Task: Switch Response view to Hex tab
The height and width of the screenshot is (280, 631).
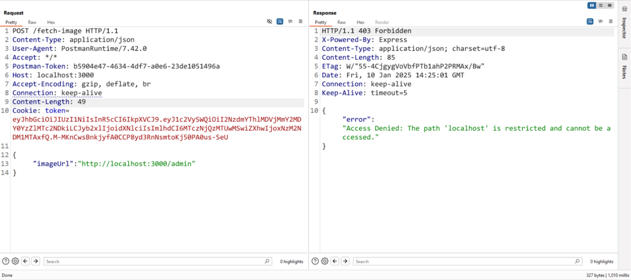Action: pos(360,22)
